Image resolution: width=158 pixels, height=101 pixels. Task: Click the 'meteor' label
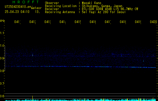point(36,8)
